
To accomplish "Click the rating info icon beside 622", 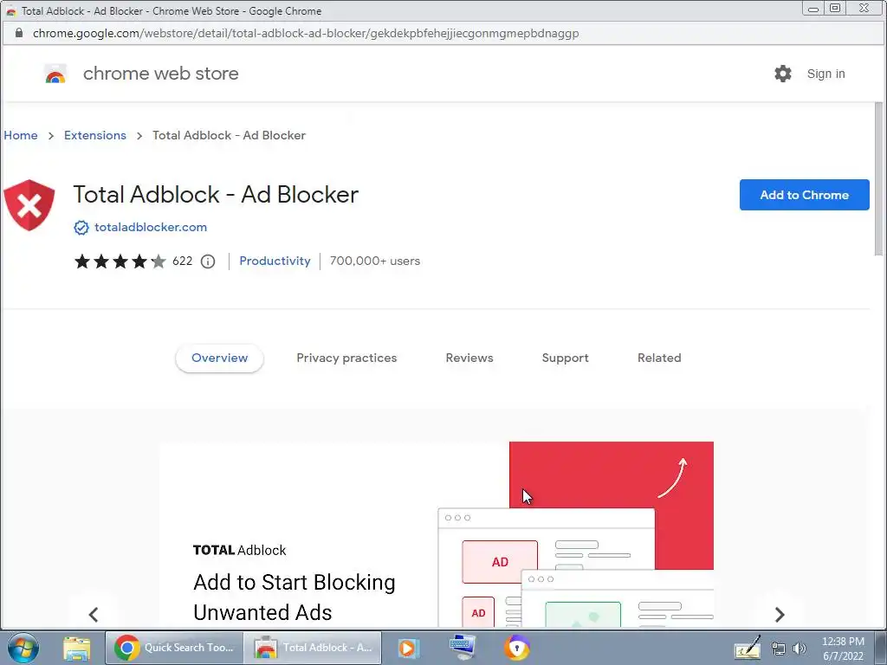I will 208,261.
